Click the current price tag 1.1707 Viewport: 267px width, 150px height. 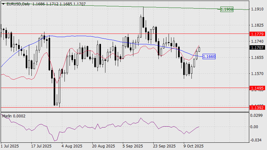pyautogui.click(x=257, y=48)
